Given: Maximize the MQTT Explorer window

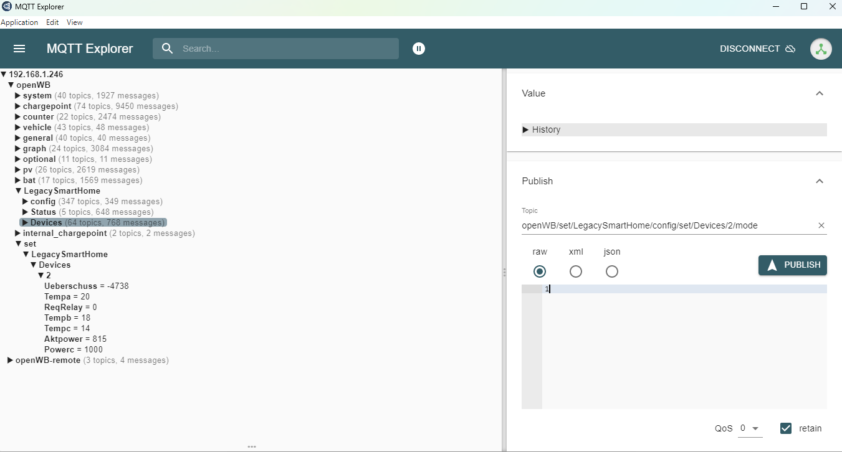Looking at the screenshot, I should (804, 7).
